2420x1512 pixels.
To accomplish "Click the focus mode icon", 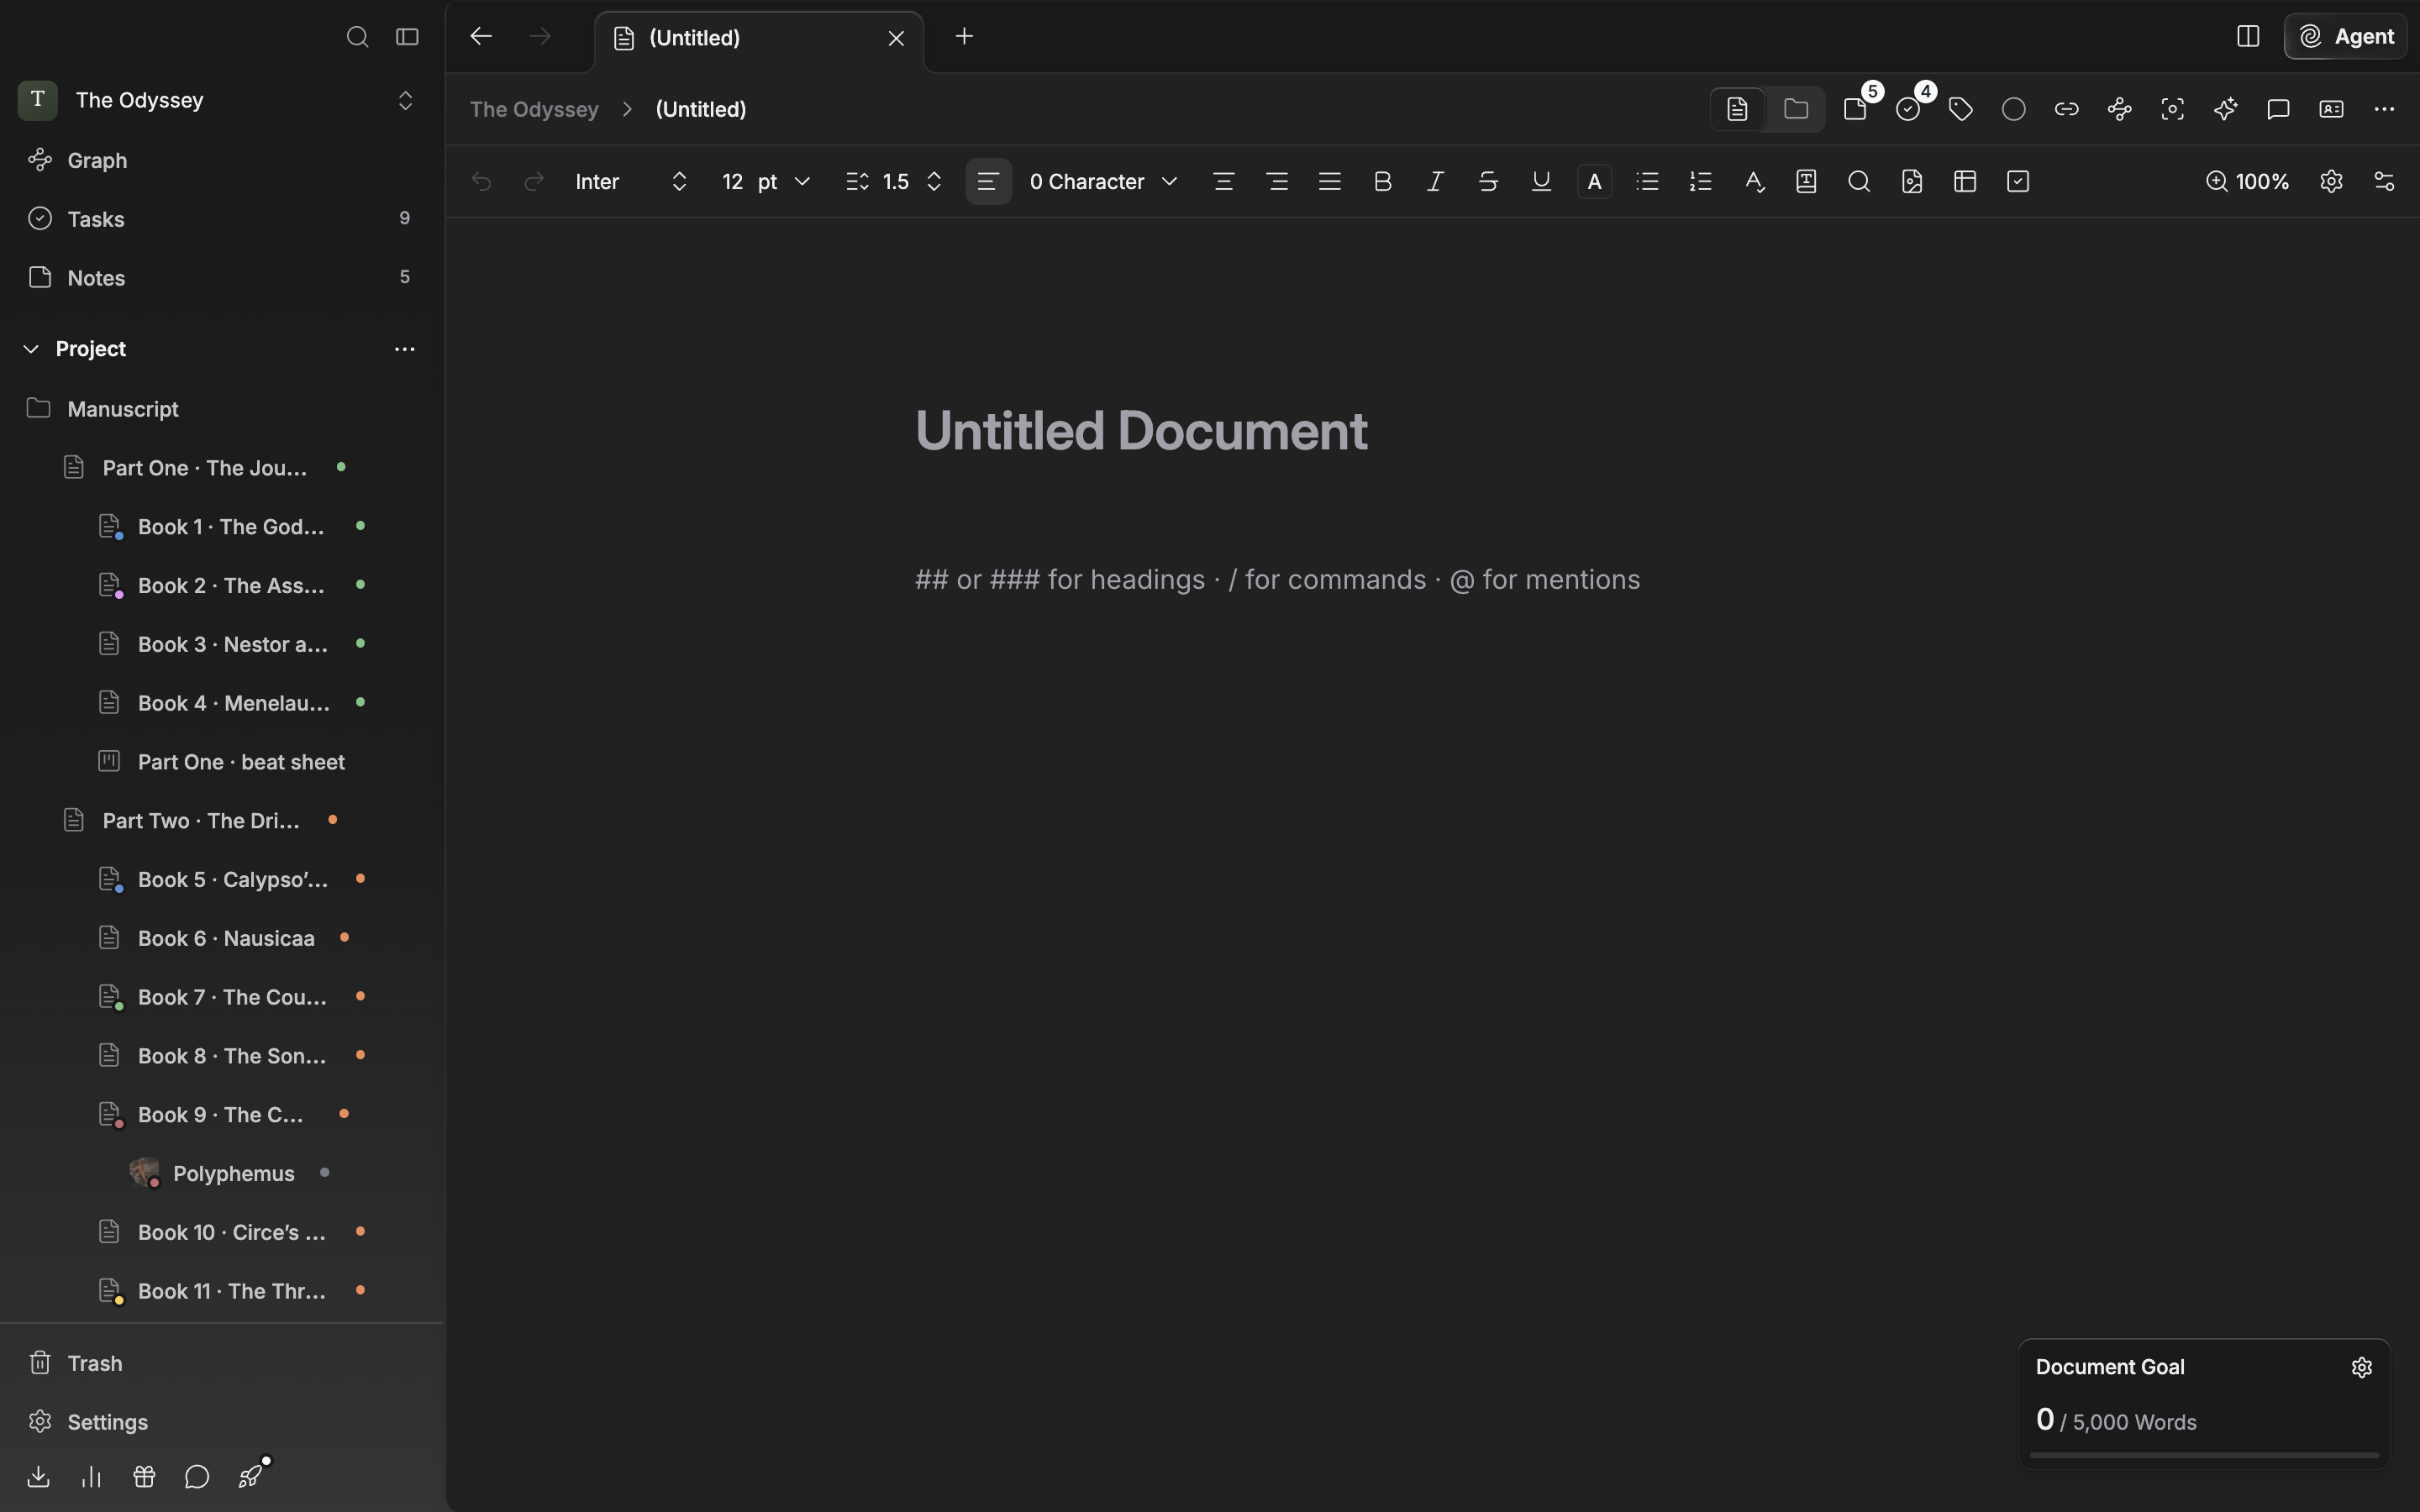I will 2173,109.
